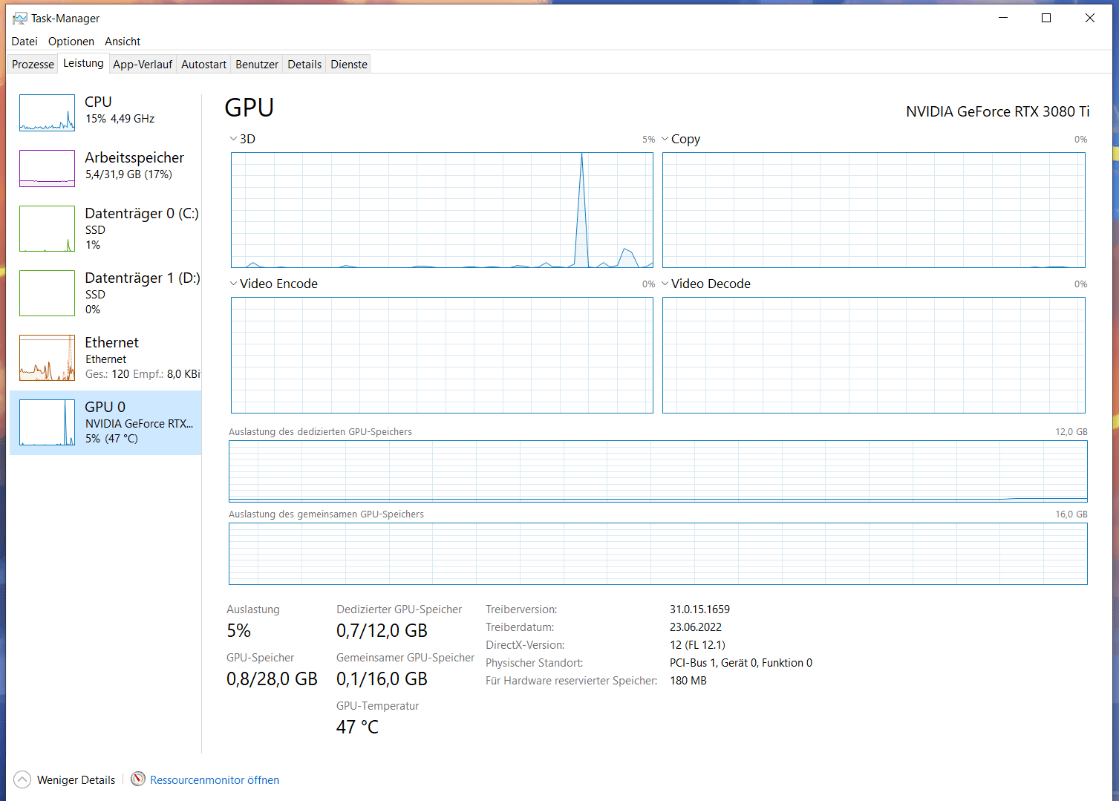Screen dimensions: 1119x801
Task: Click the large Auslastung '5%' value
Action: (238, 631)
